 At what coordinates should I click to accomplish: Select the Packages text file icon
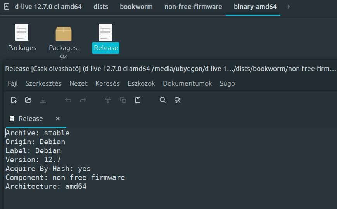pyautogui.click(x=22, y=33)
